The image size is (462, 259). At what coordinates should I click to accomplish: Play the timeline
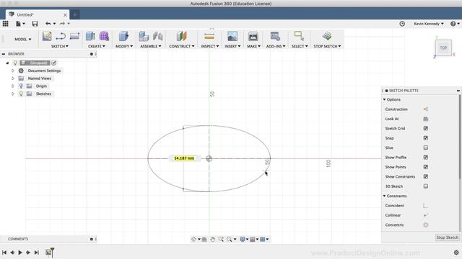point(20,253)
